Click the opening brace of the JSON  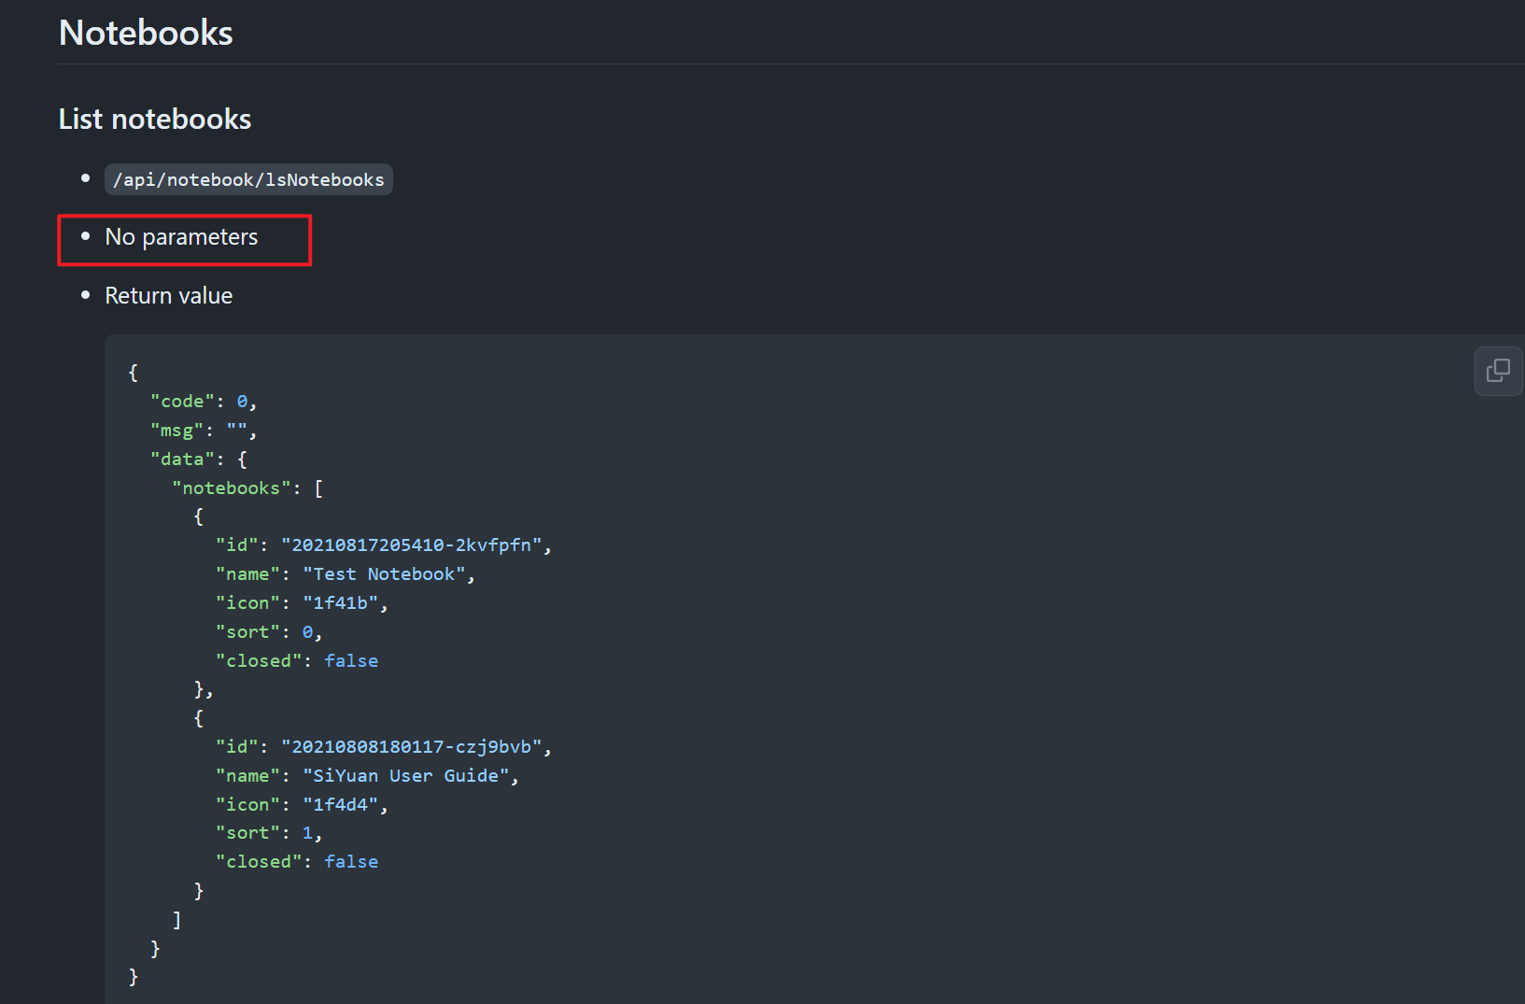133,372
